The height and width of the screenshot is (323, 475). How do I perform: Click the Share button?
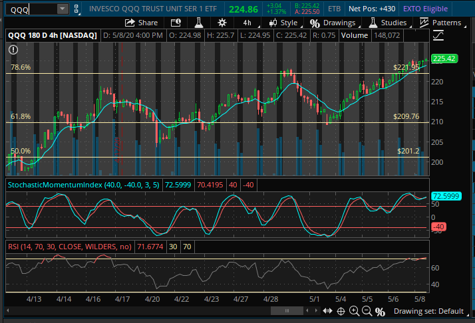pos(142,23)
